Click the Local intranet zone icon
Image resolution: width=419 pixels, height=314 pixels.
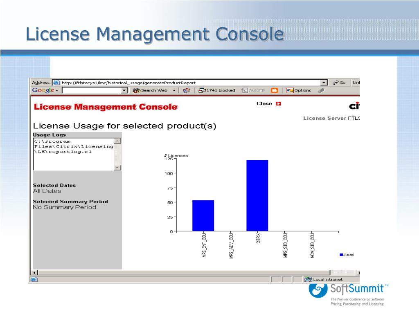[308, 280]
